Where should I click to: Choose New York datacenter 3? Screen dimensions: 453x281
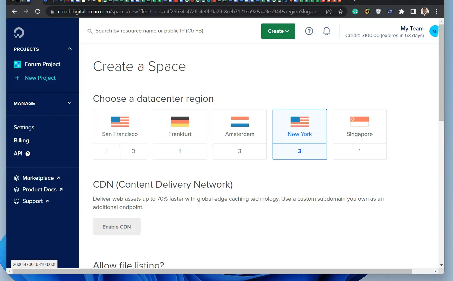(300, 151)
